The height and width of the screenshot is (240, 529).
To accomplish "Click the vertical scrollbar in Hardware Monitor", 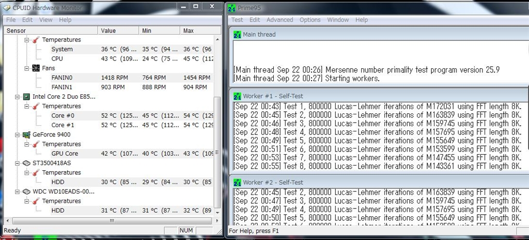I will tap(217, 153).
